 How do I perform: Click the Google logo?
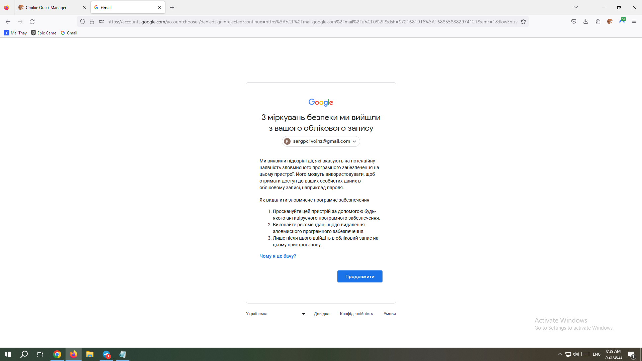tap(321, 102)
